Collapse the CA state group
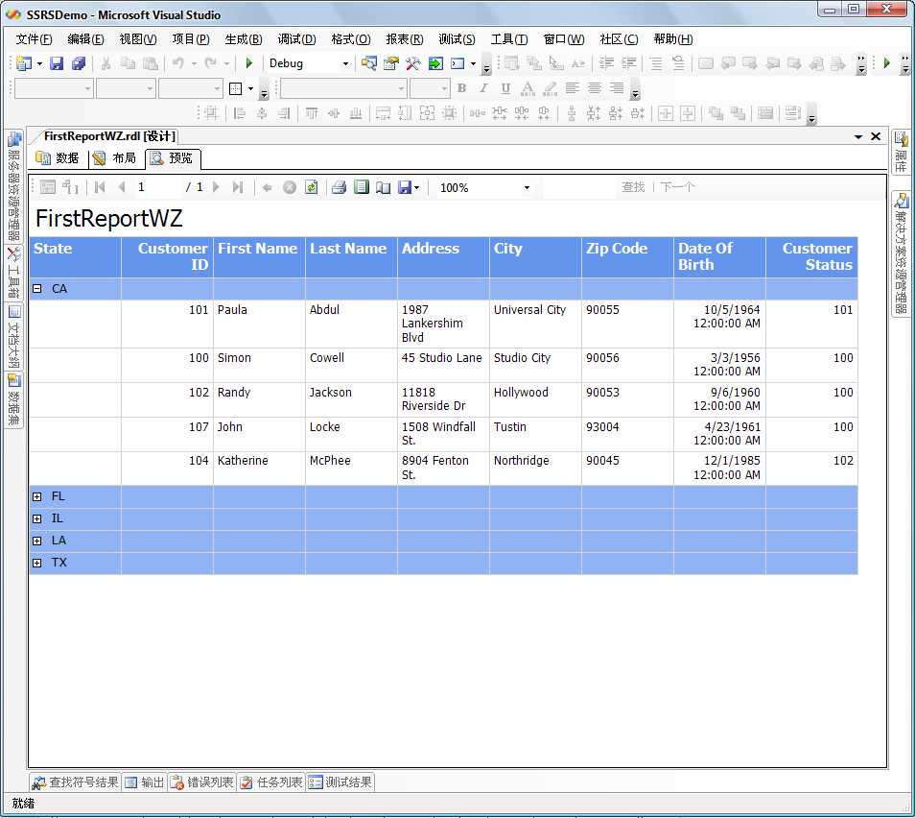915x818 pixels. tap(37, 289)
